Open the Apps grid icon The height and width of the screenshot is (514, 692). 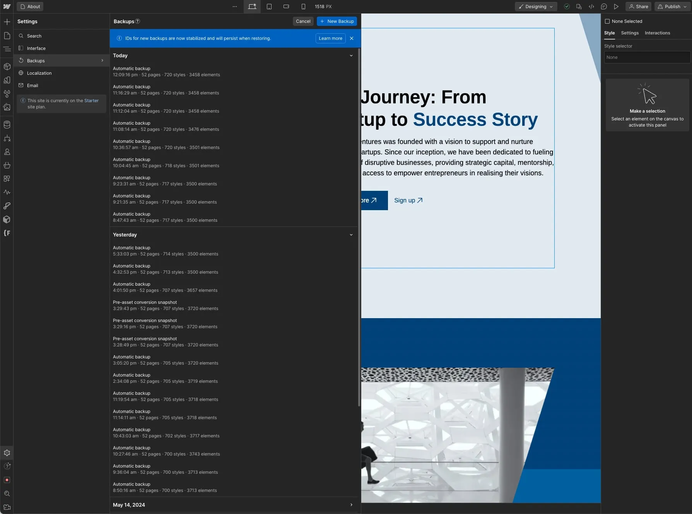[7, 179]
